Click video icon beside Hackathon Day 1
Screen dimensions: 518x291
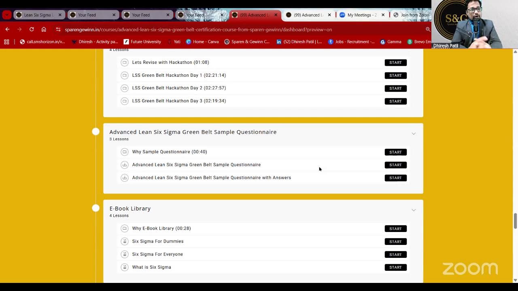[x=125, y=75]
